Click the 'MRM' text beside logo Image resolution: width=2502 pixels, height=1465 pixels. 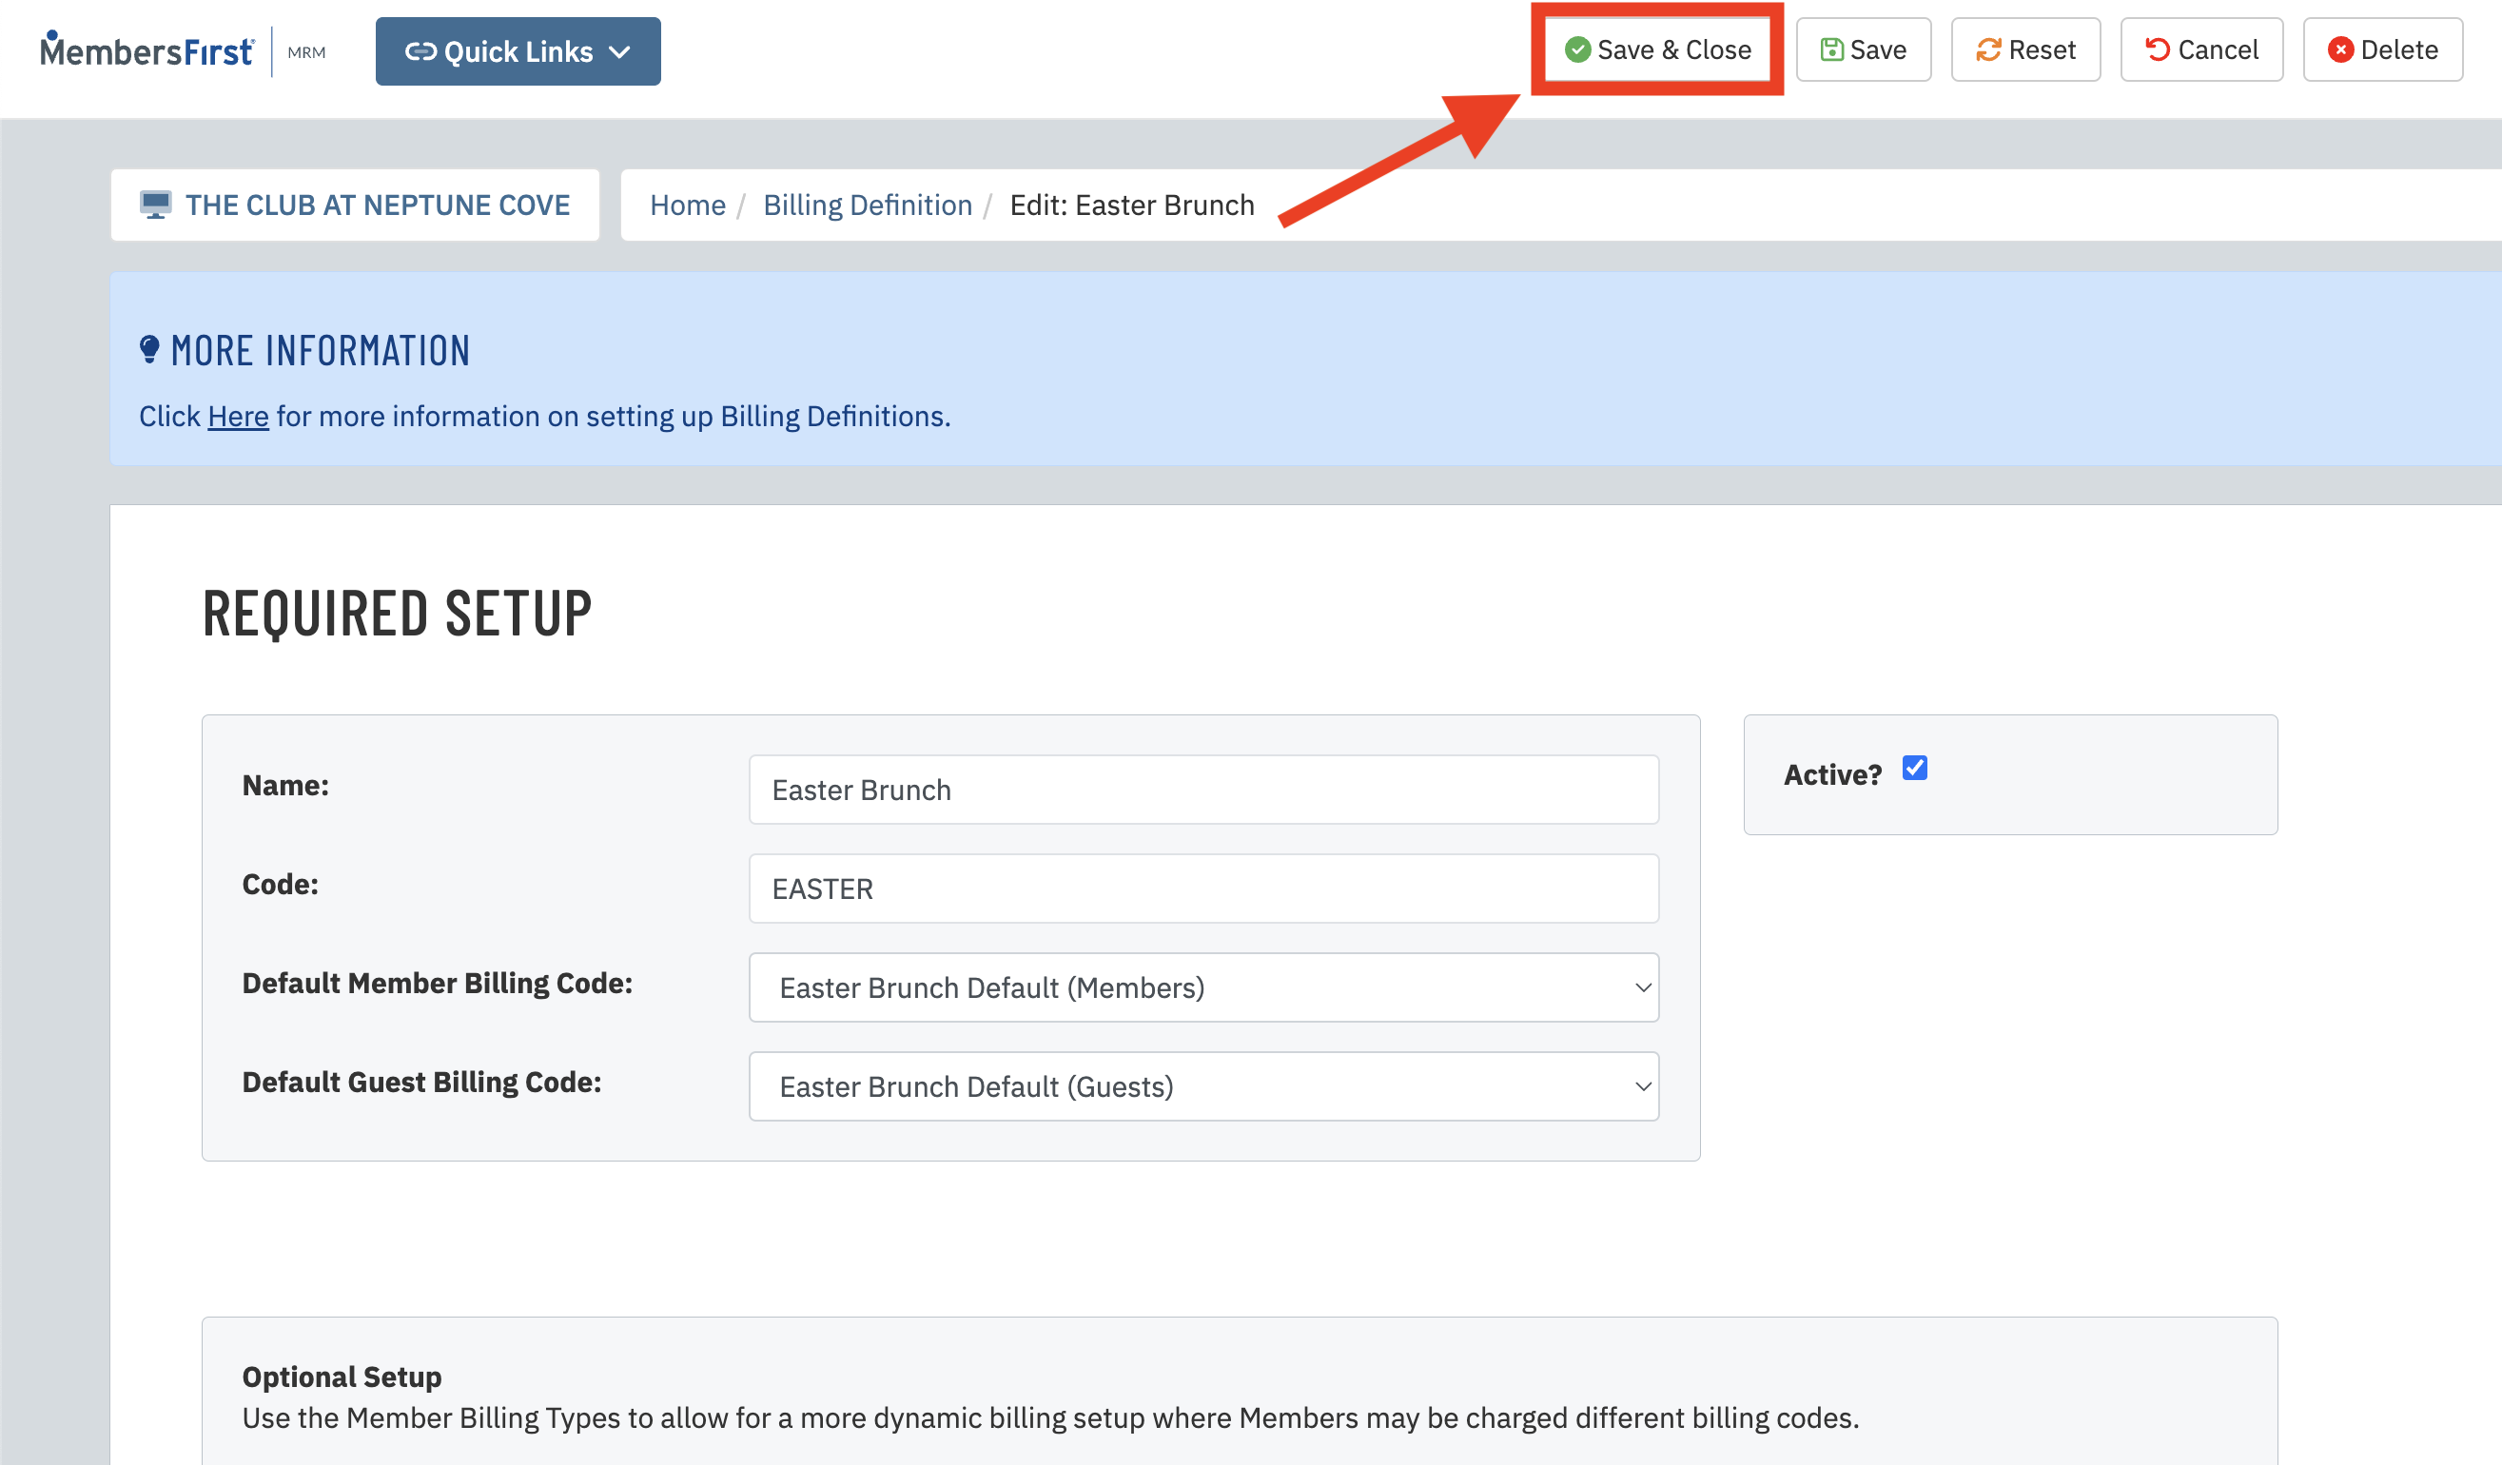306,52
